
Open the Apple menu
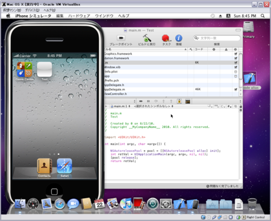pyautogui.click(x=8, y=16)
